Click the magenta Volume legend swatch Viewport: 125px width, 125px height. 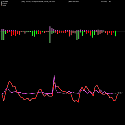[1, 3]
